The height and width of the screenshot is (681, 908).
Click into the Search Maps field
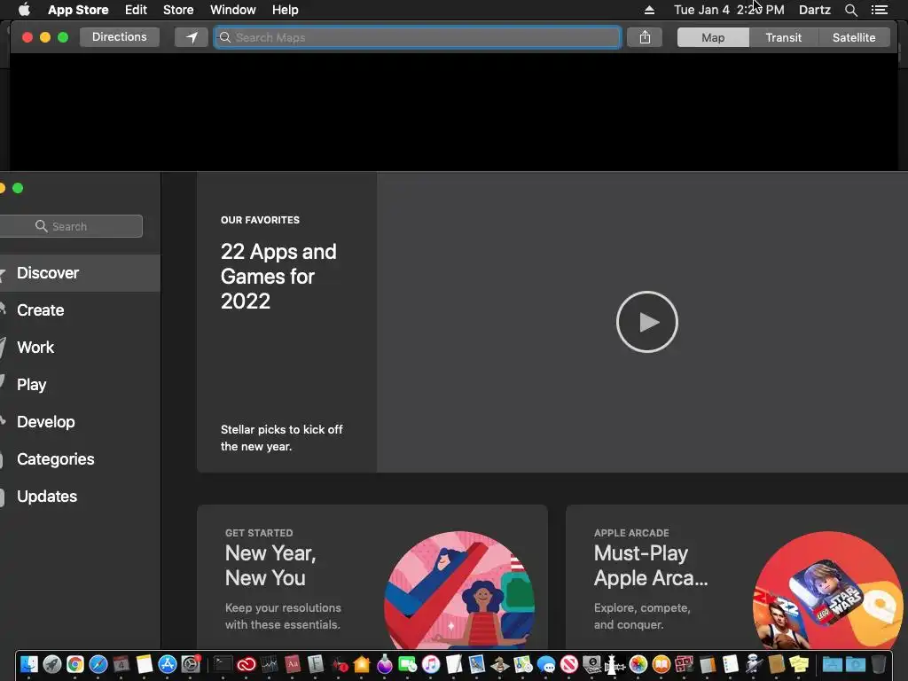(418, 37)
